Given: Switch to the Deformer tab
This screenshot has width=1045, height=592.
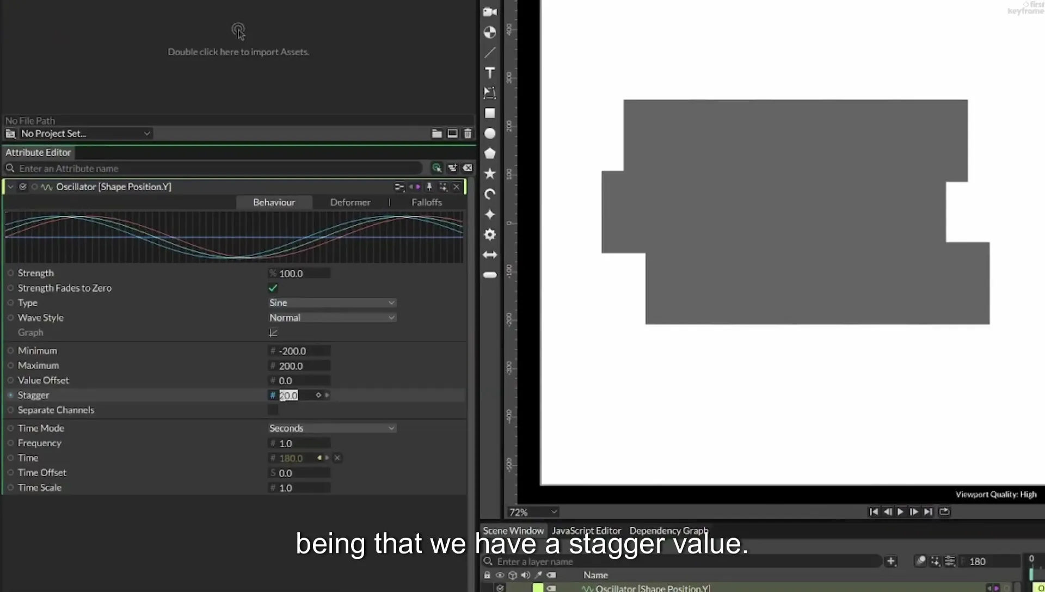Looking at the screenshot, I should pos(350,202).
